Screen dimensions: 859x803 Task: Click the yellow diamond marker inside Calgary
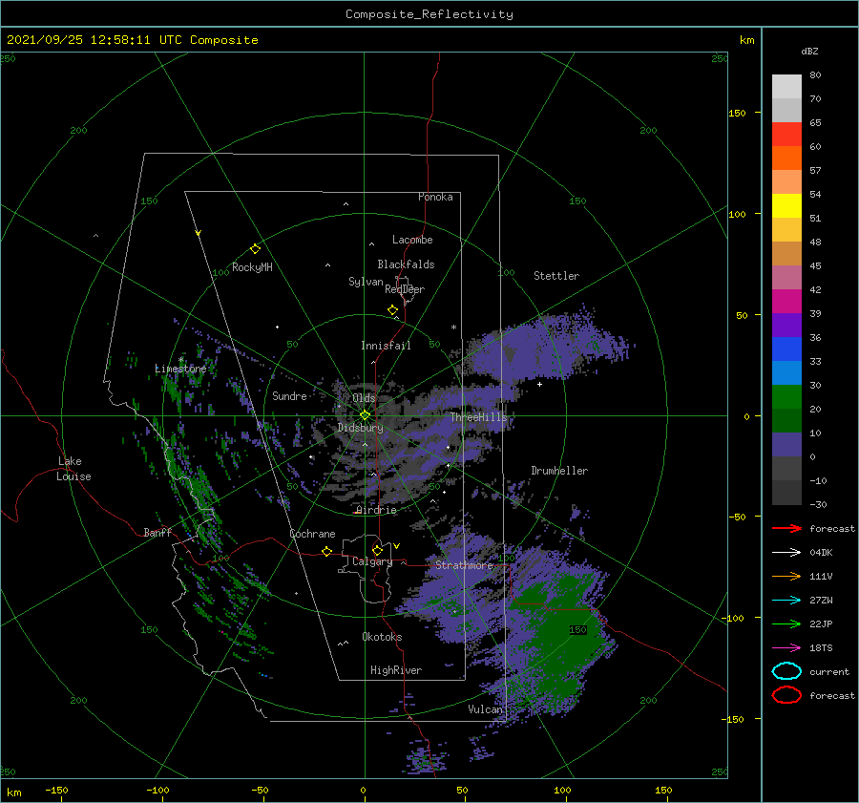coord(377,550)
